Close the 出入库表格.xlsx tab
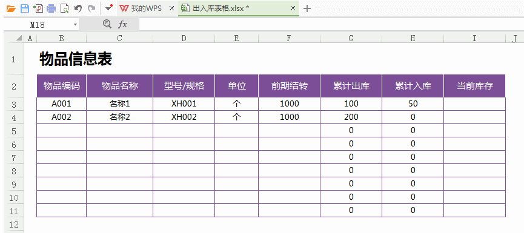 pyautogui.click(x=293, y=8)
